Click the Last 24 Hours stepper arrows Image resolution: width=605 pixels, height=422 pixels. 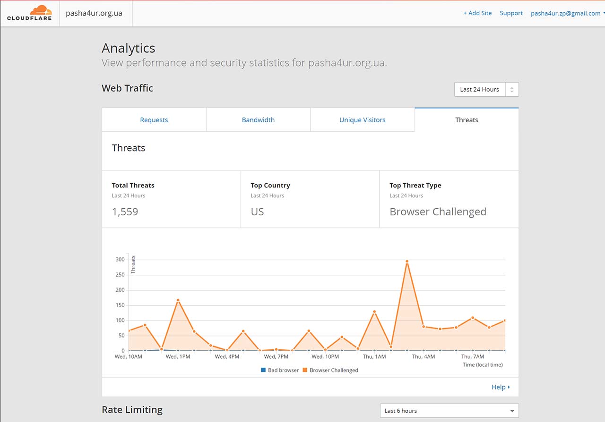(x=512, y=89)
